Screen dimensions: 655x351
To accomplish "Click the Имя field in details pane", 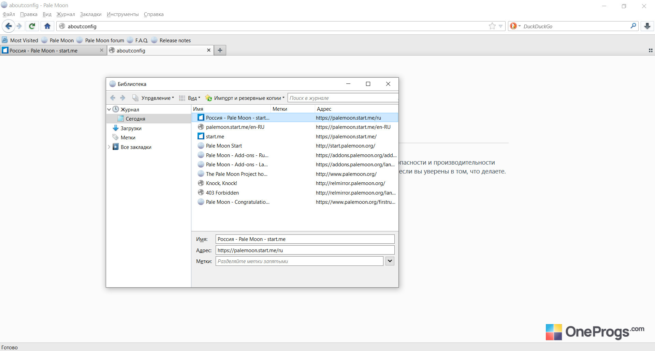I will 305,239.
